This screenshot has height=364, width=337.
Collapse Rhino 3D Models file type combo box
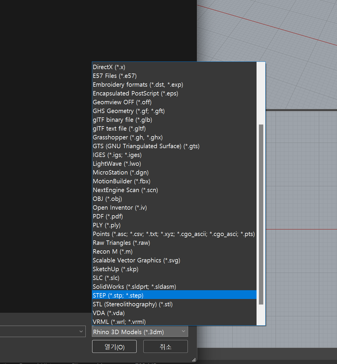(140, 332)
